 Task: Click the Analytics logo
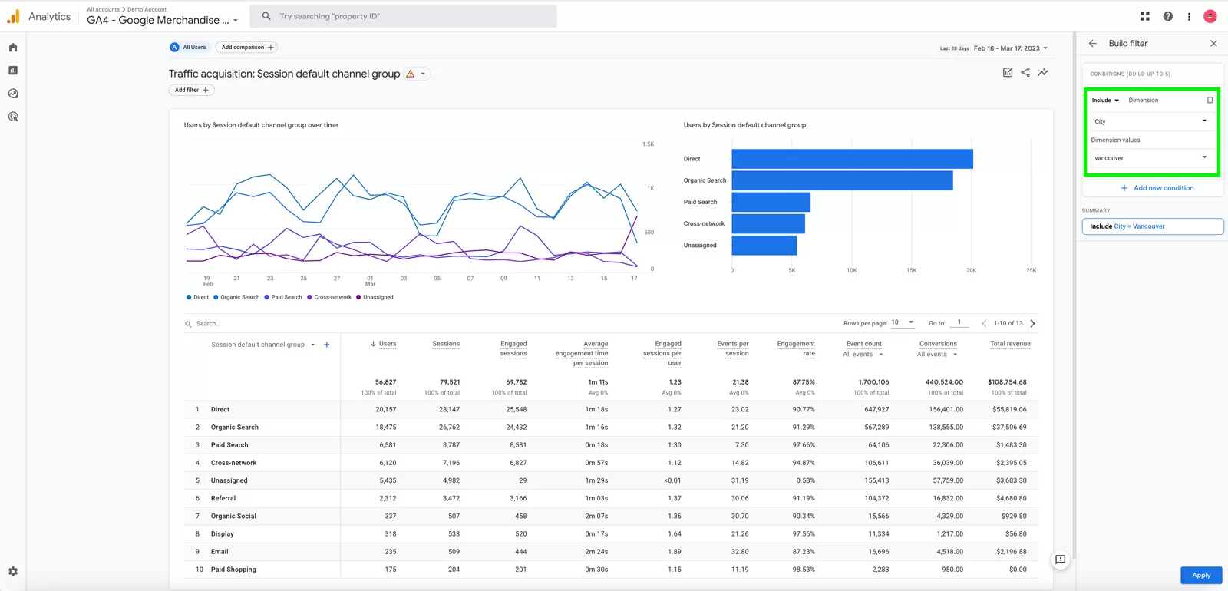click(x=38, y=16)
